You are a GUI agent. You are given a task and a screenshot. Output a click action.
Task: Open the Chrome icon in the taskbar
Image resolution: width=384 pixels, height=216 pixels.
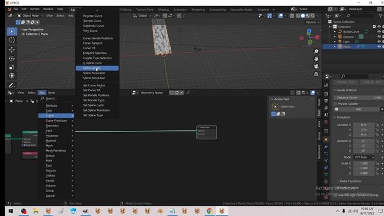point(209,211)
